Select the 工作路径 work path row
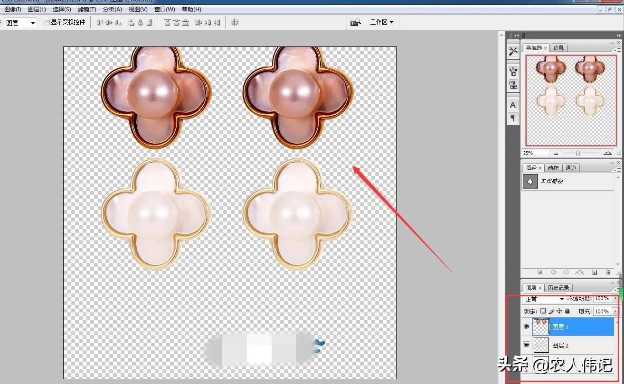 (569, 182)
